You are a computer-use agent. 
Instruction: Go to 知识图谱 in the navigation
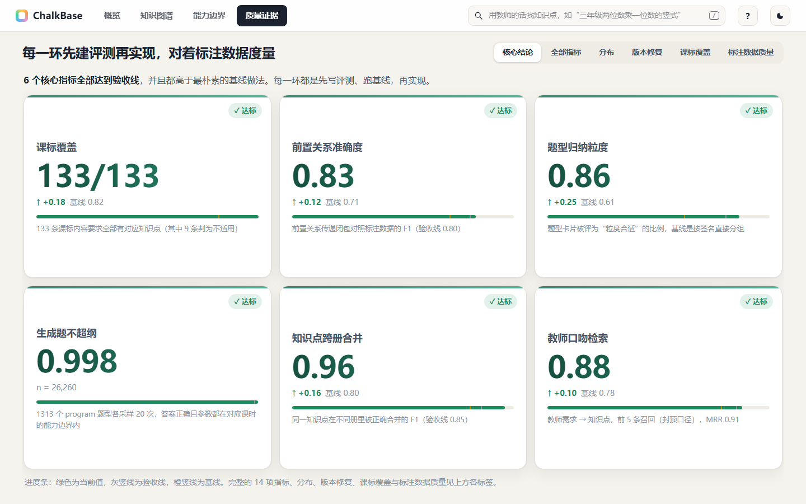point(157,16)
